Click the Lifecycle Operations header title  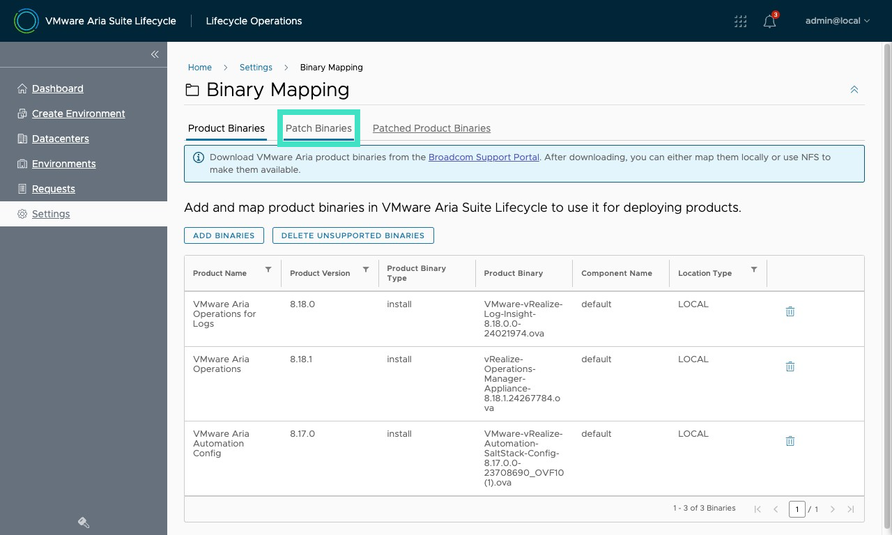pos(254,21)
